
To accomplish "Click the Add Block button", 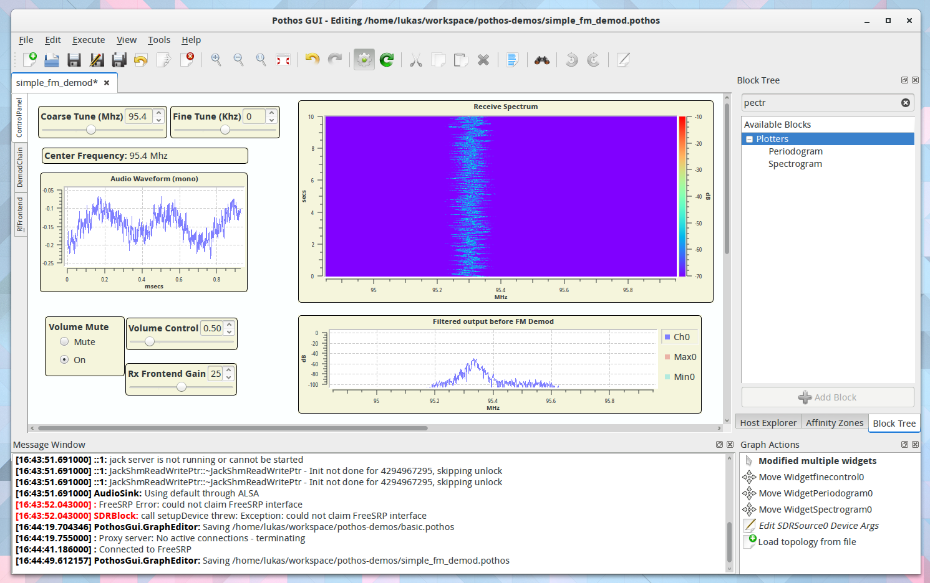I will tap(827, 397).
